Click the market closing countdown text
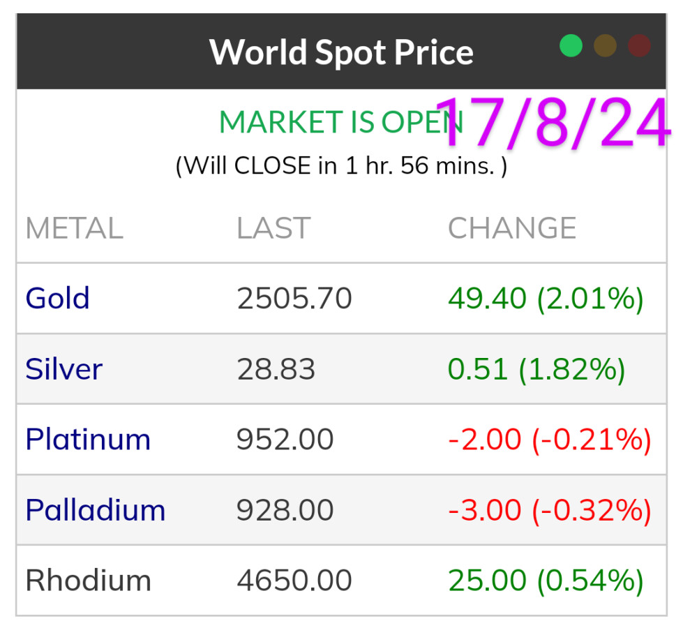The width and height of the screenshot is (683, 628). point(341,166)
